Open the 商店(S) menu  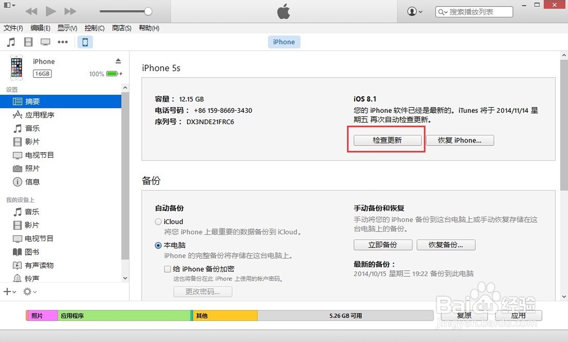coord(122,28)
